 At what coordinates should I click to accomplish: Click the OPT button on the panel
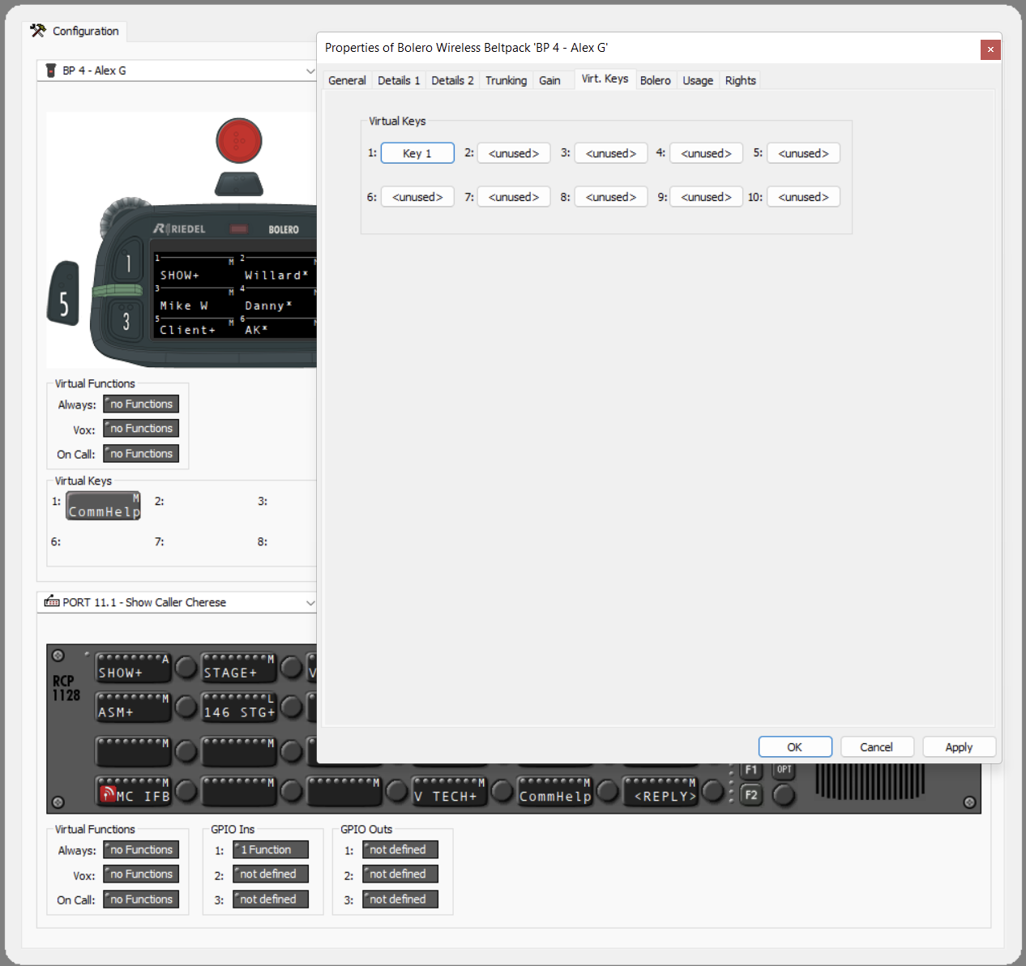[x=784, y=770]
